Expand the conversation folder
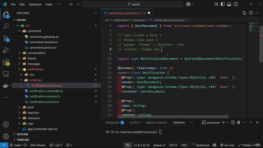The image size is (263, 148). (19, 53)
